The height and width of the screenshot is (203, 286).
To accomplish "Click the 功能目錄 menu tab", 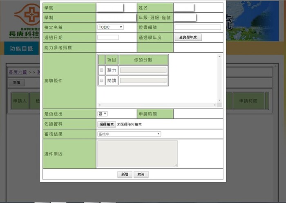I will point(21,49).
